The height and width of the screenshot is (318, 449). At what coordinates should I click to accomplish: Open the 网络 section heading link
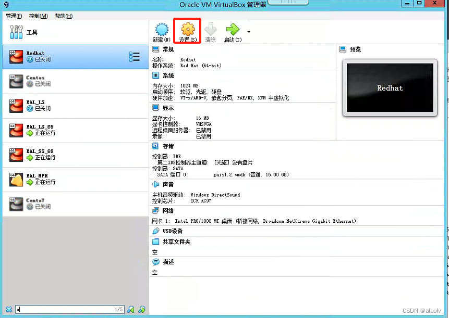pyautogui.click(x=168, y=211)
